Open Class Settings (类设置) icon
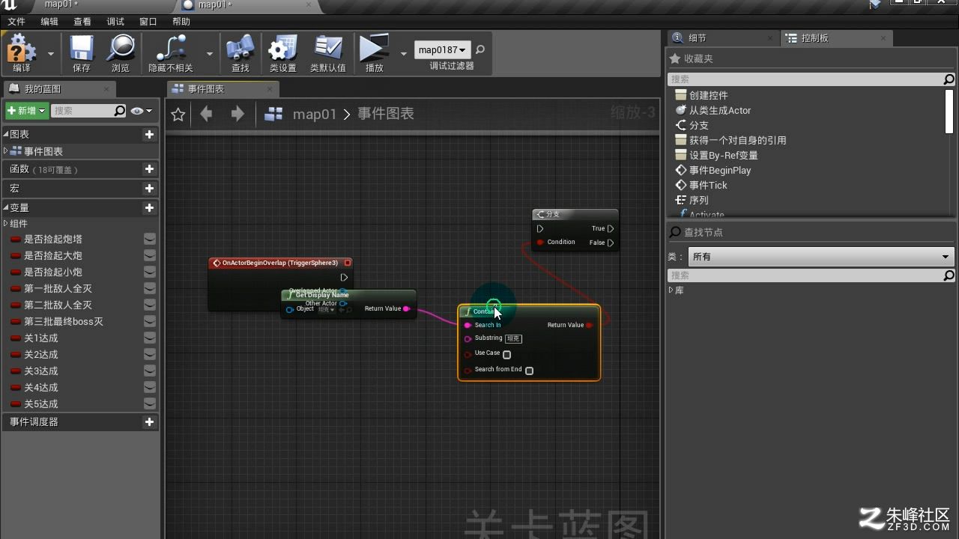 pos(283,49)
